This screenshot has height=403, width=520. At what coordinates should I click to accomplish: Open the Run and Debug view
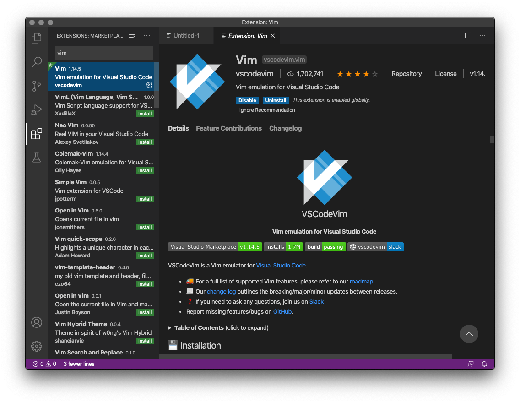36,110
